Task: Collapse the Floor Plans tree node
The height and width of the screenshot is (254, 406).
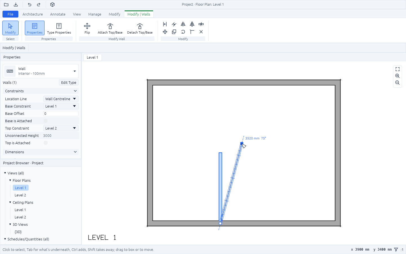Action: (x=10, y=180)
